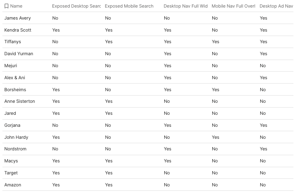
Task: Click the Exposed Desktop Search column header
Action: 76,6
